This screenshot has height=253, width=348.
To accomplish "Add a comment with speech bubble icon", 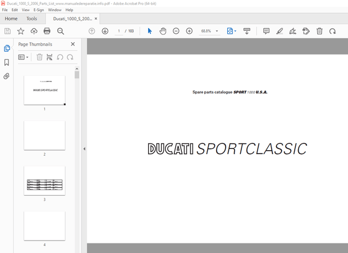I will point(266,31).
